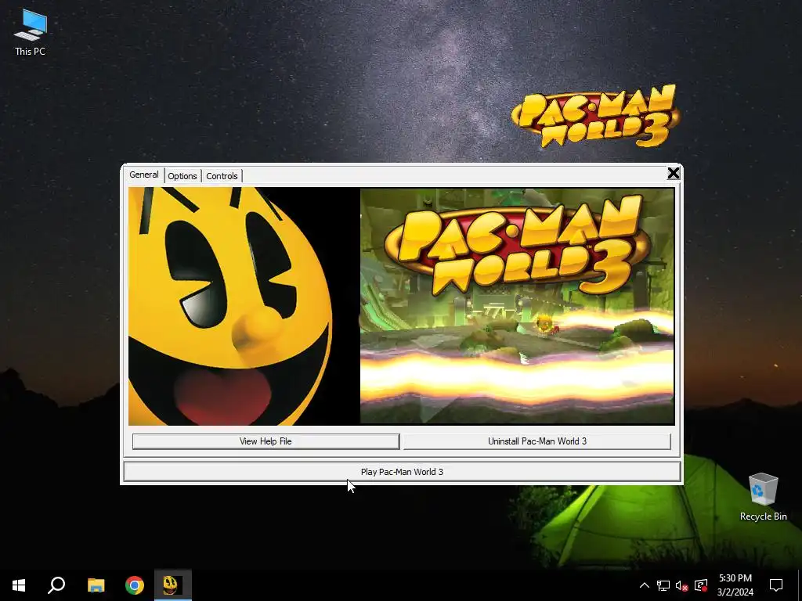Launch Google Chrome from the taskbar
Viewport: 802px width, 601px height.
[x=135, y=585]
